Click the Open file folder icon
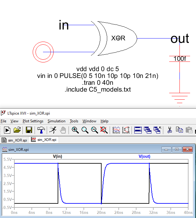 tap(17, 130)
